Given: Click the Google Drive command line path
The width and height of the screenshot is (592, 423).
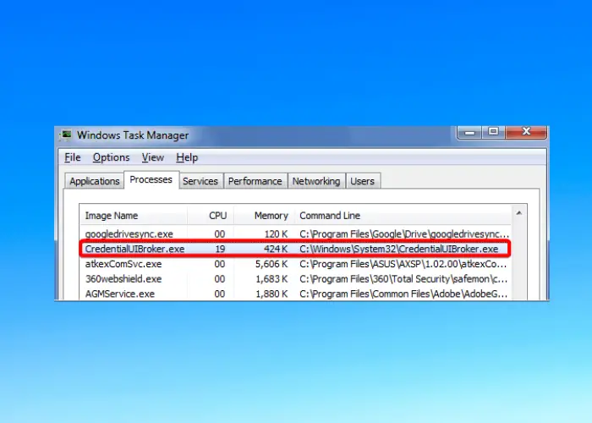Looking at the screenshot, I should coord(404,234).
